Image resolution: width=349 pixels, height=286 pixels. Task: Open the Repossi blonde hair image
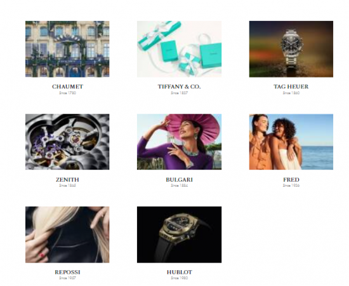coord(67,235)
